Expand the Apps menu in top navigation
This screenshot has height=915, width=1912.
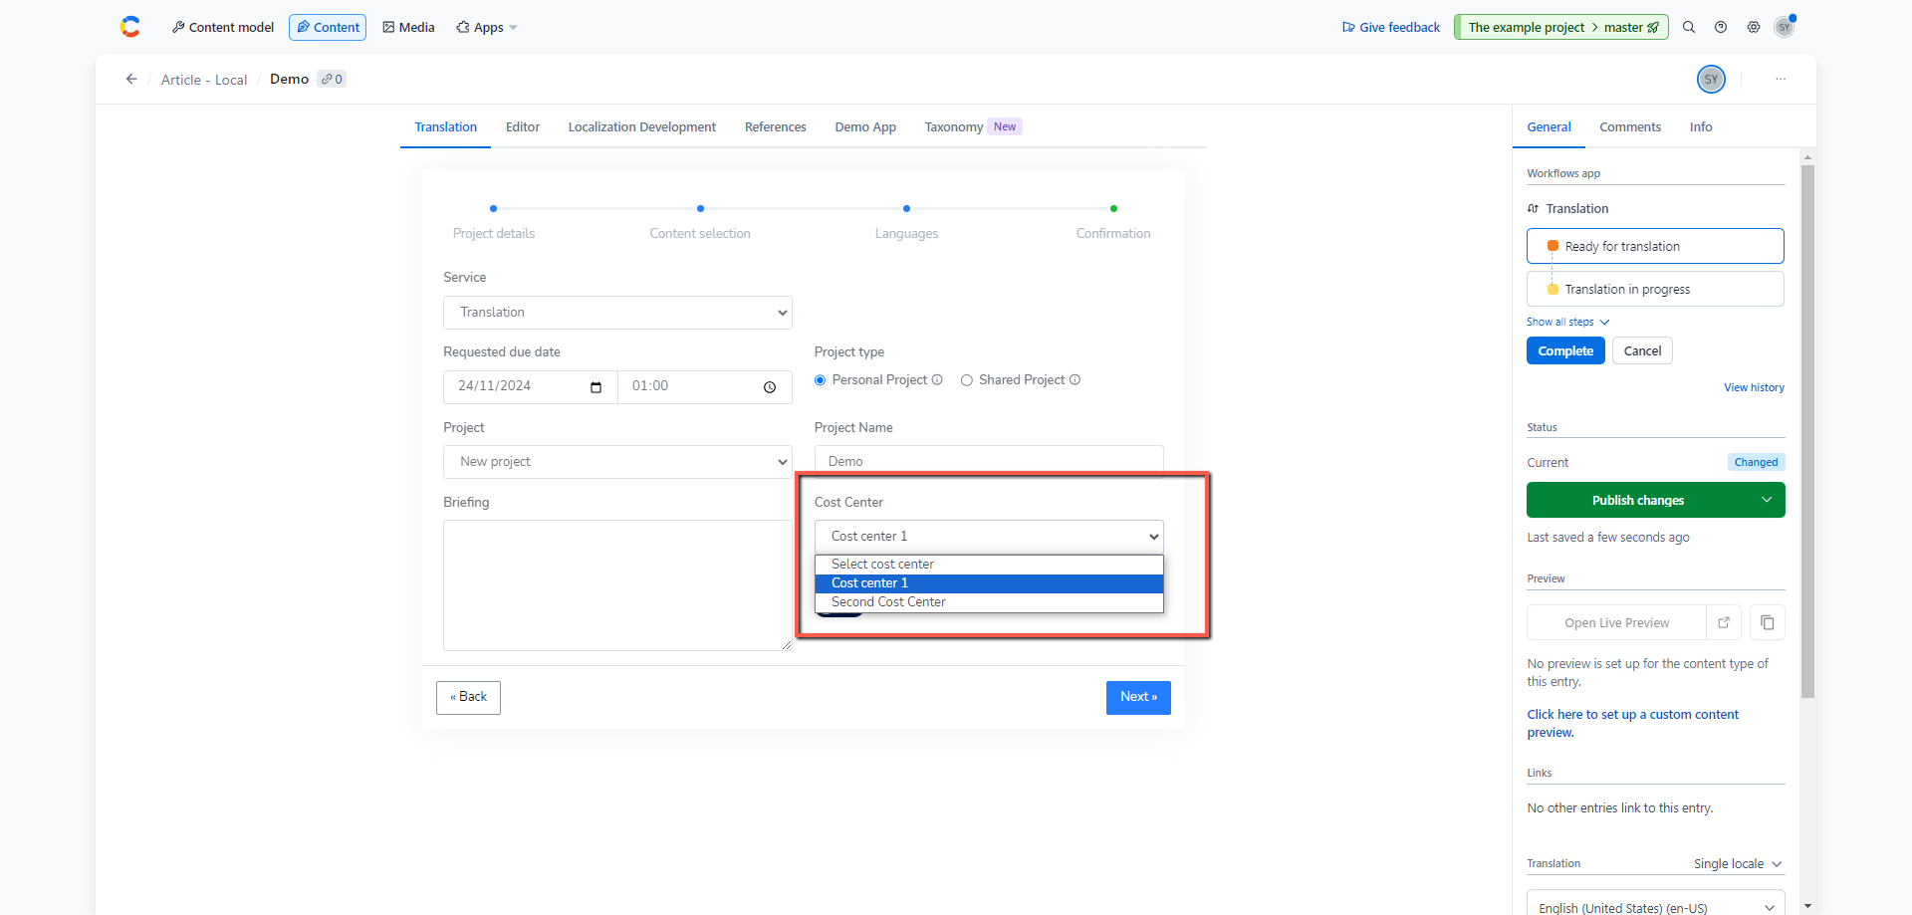click(x=487, y=27)
